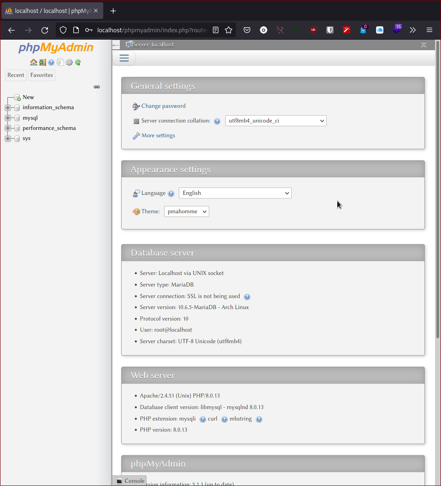The image size is (441, 486).
Task: Collapse navigation panel with left arrow icon
Action: [x=116, y=45]
